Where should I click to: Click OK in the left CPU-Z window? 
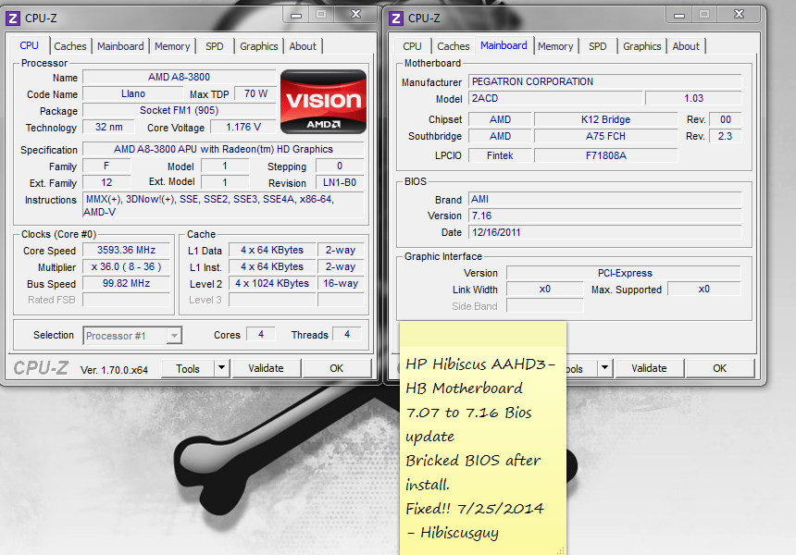(337, 369)
